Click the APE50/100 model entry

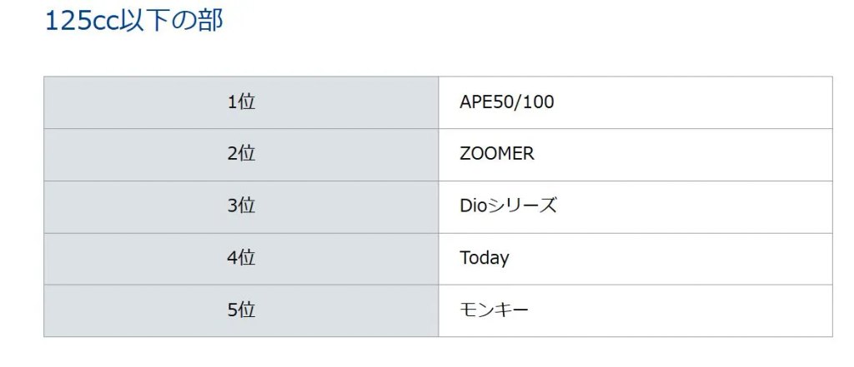pos(506,102)
